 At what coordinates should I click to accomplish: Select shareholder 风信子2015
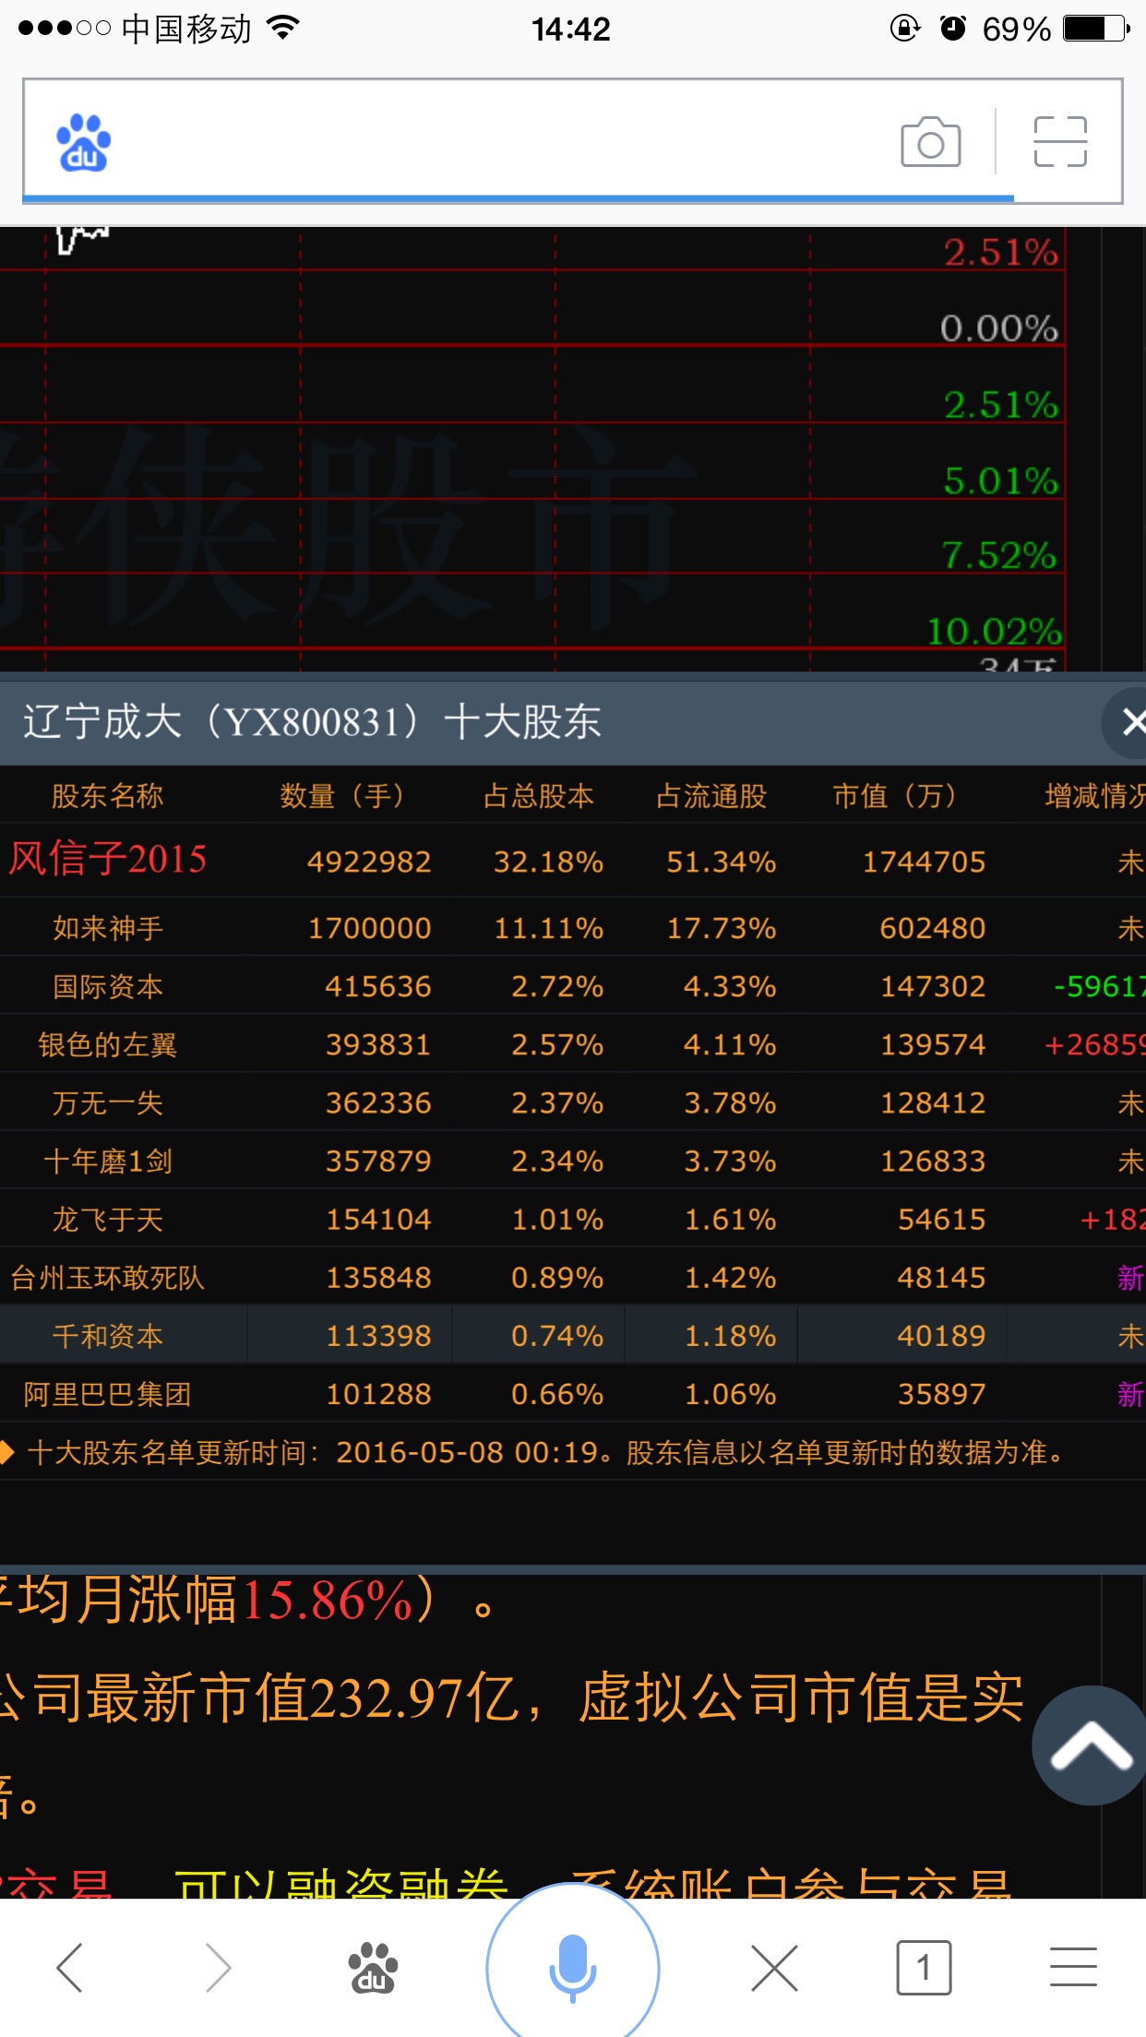click(x=108, y=860)
